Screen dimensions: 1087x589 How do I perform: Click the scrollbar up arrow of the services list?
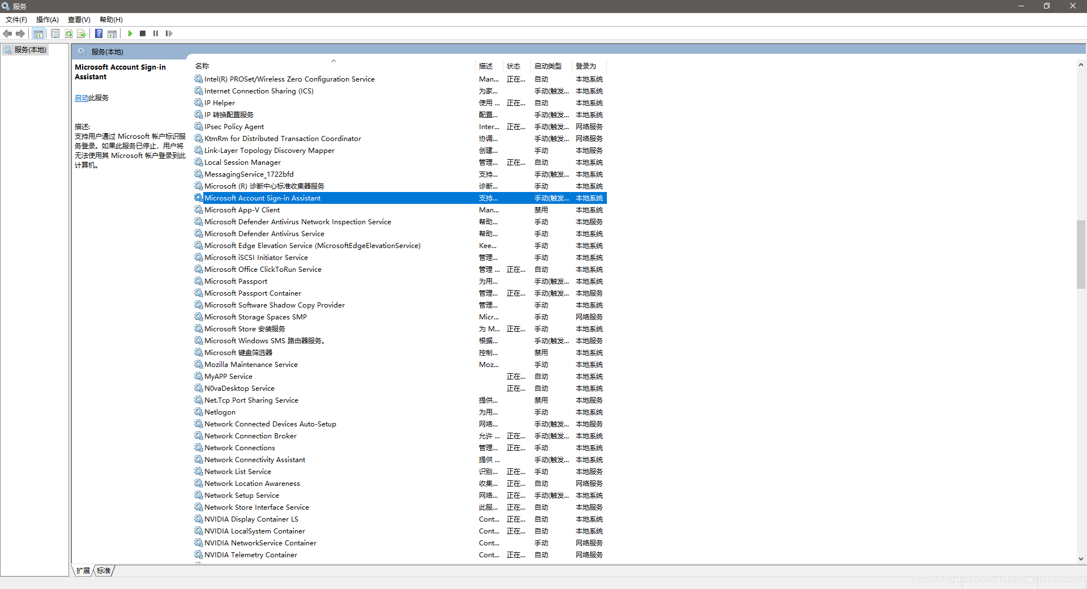click(x=1081, y=65)
